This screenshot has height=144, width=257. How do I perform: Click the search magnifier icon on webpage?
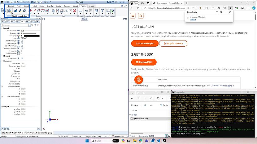141,16
